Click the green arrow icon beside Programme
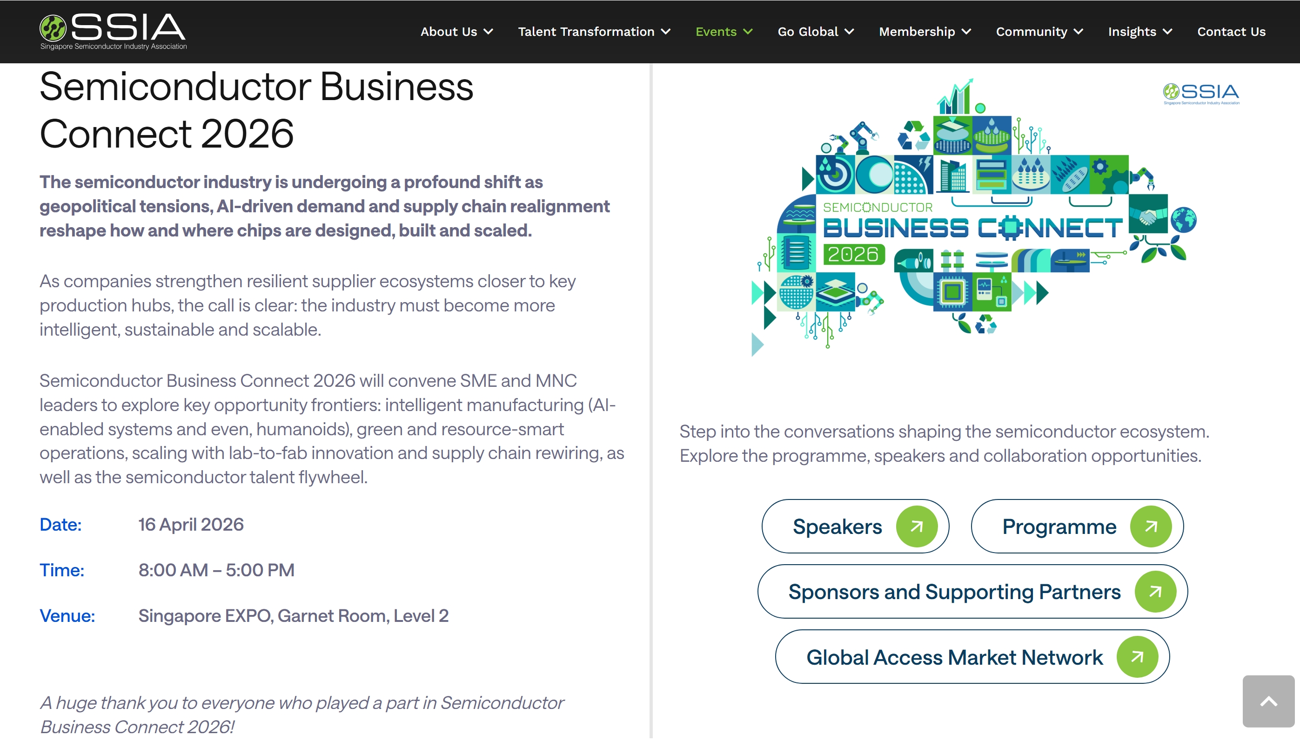The width and height of the screenshot is (1300, 742). click(x=1151, y=526)
